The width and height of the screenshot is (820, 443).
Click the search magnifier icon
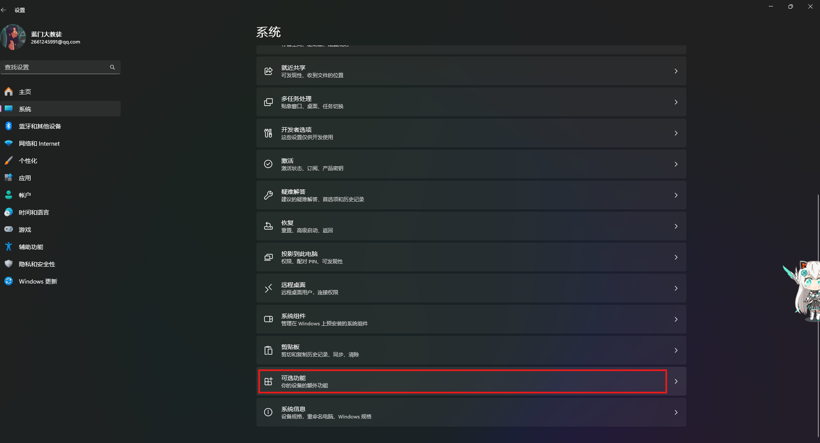click(x=112, y=67)
